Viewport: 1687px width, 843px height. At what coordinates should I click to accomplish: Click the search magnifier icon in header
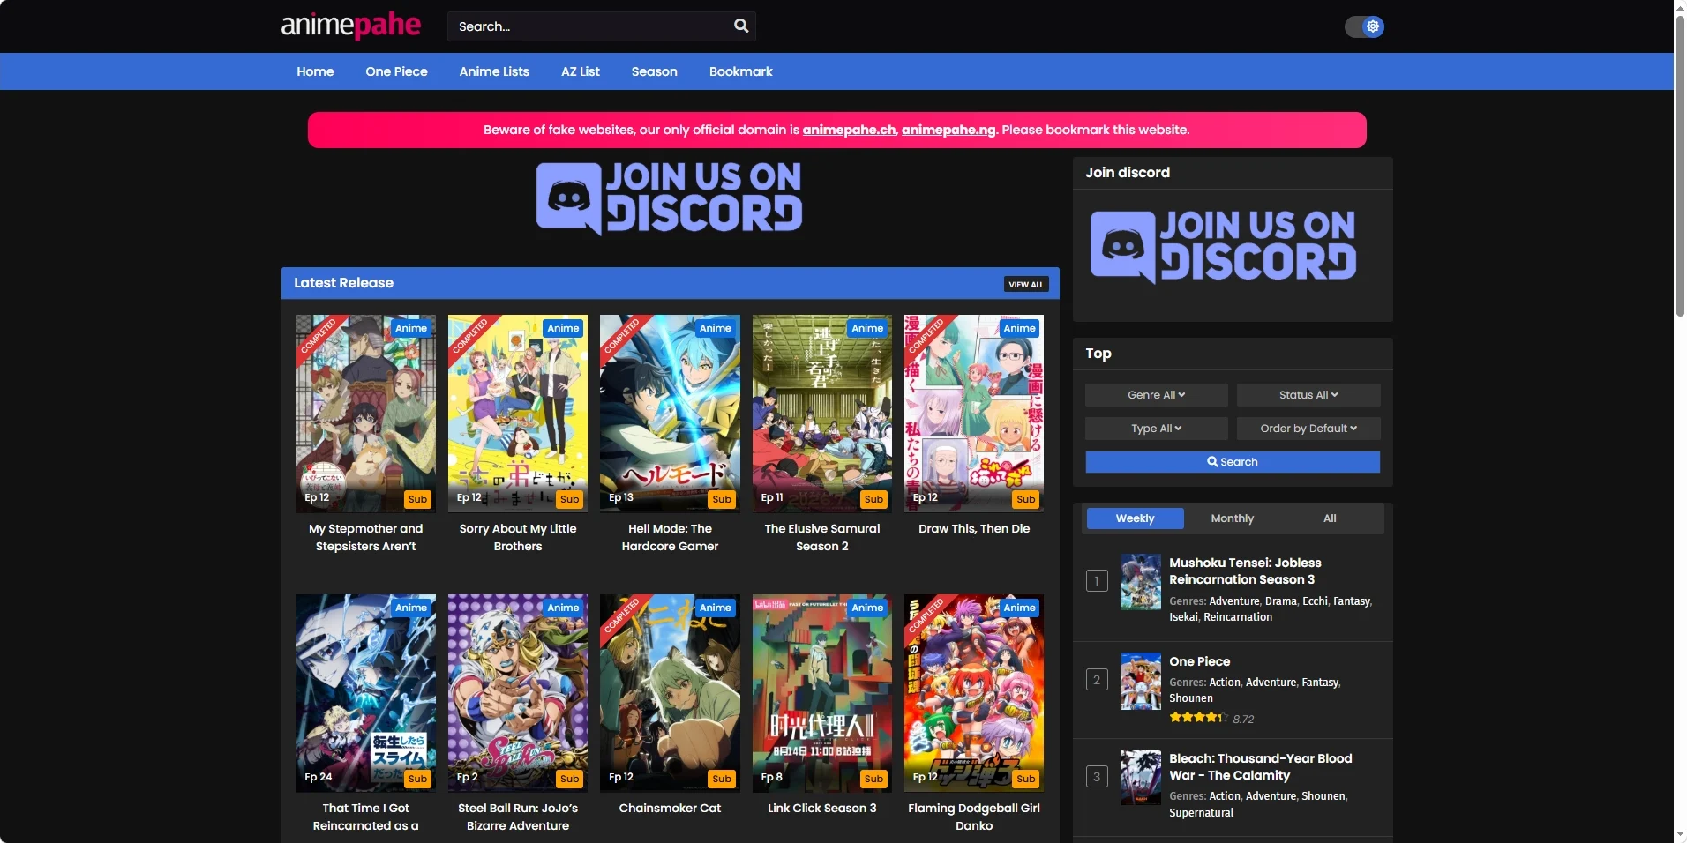(x=741, y=26)
